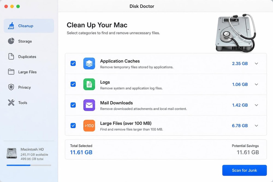Expand the Application Caches row chevron
This screenshot has height=182, width=273.
(256, 64)
